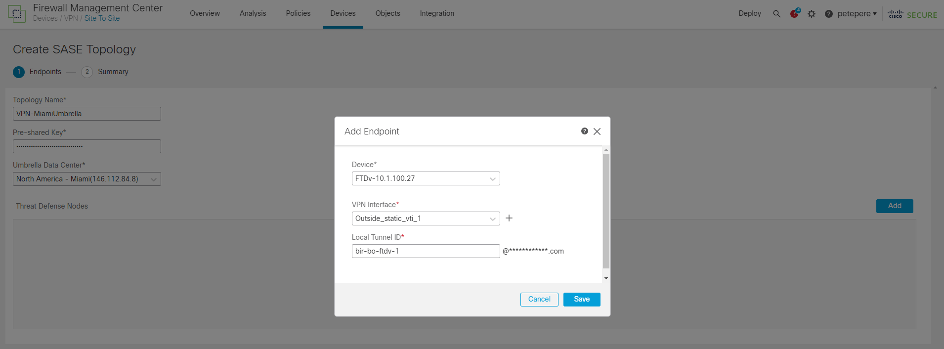
Task: Click the 'Create SASE Topology' heading
Action: coord(74,49)
